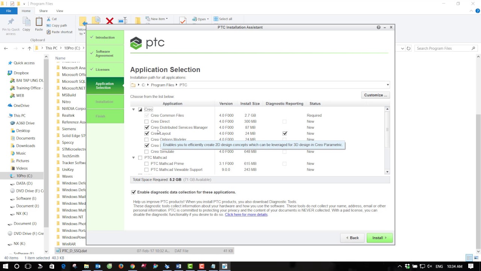Open Task View in the taskbar
This screenshot has height=271, width=481.
[x=28, y=266]
